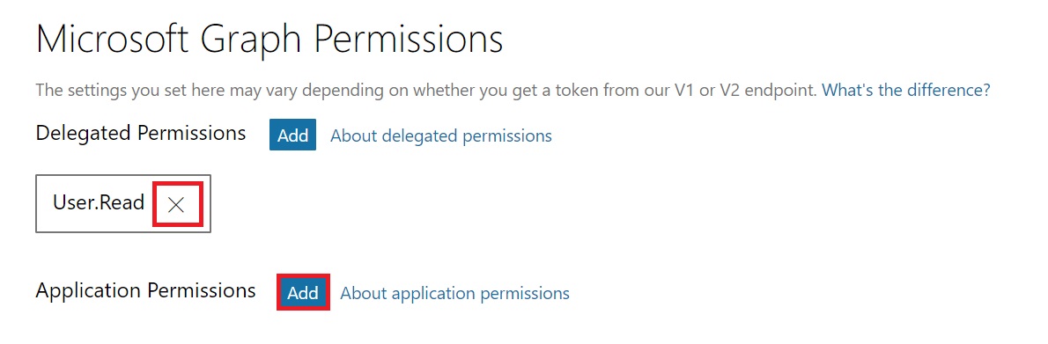1048x344 pixels.
Task: Read more about delegated permissions
Action: (x=441, y=135)
